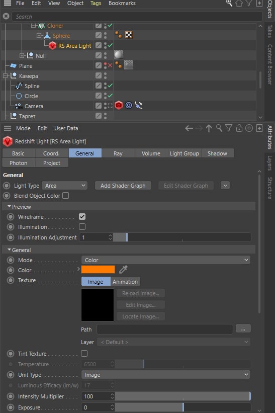Open the Bookmarks menu
The width and height of the screenshot is (275, 413).
[x=122, y=3]
